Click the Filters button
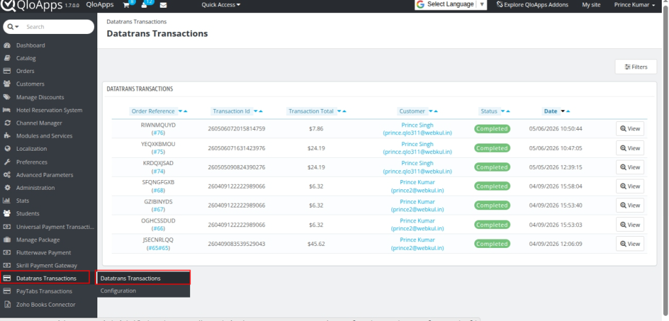This screenshot has height=321, width=669. (x=636, y=67)
